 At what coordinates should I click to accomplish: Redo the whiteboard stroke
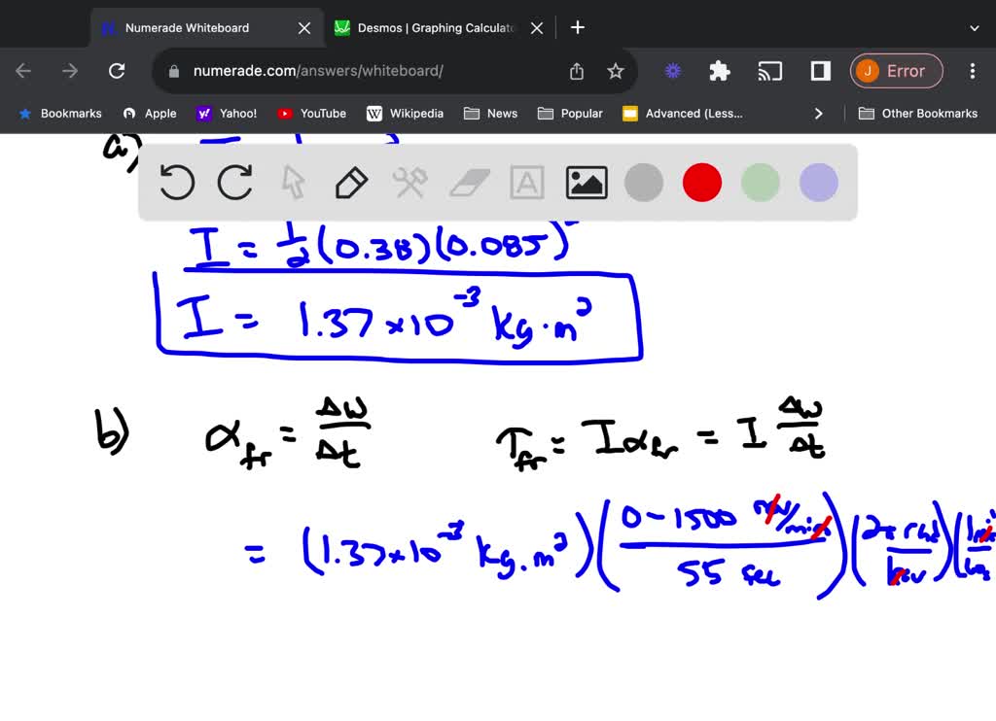pos(235,182)
